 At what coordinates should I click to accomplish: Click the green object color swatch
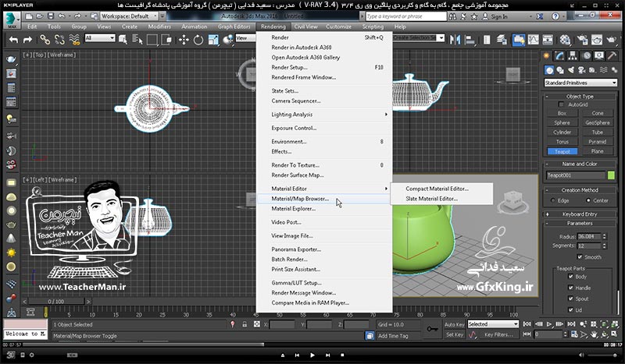pyautogui.click(x=611, y=175)
